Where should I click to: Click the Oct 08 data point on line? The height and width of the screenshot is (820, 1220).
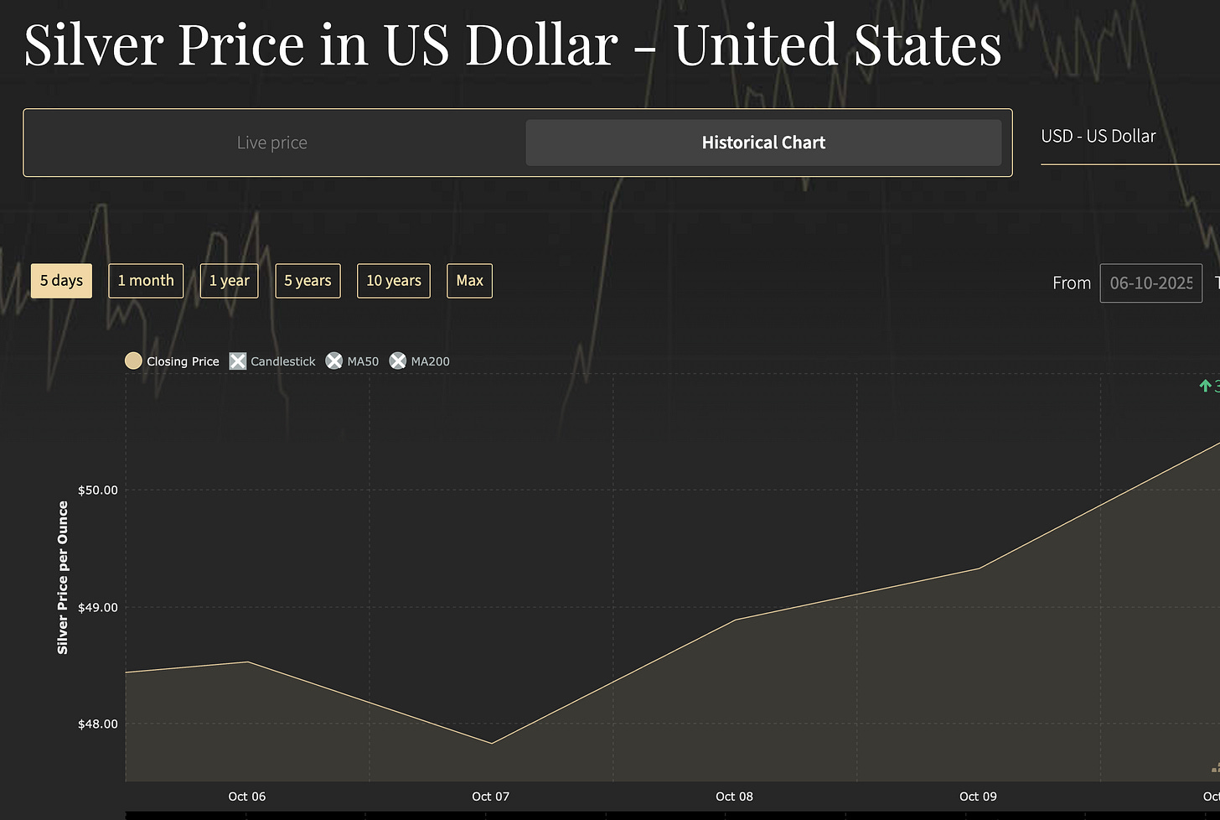point(735,620)
